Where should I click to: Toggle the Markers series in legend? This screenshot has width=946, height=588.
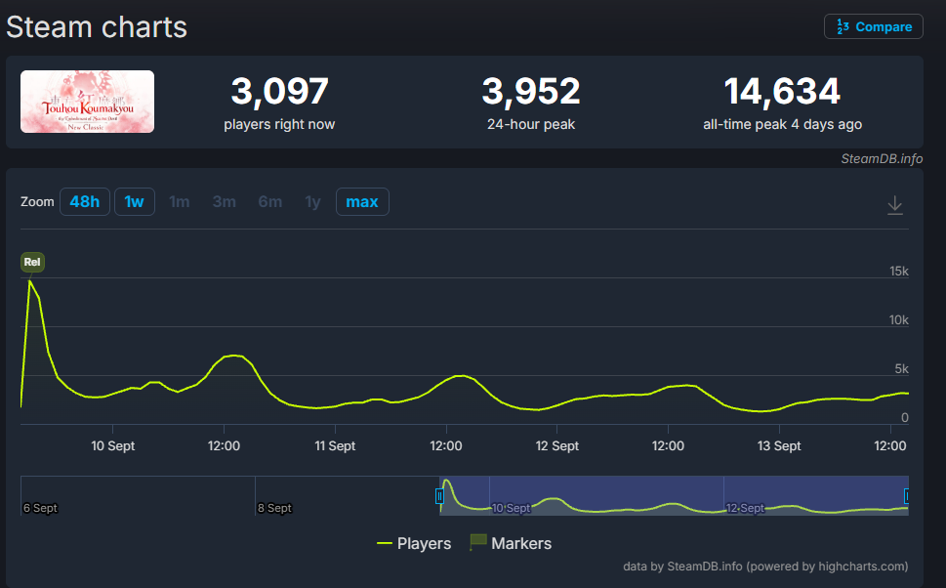(x=511, y=543)
